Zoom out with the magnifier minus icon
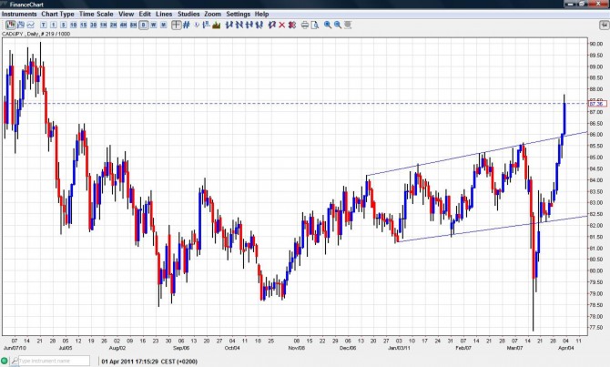Screen dimensions: 610x367 point(337,25)
